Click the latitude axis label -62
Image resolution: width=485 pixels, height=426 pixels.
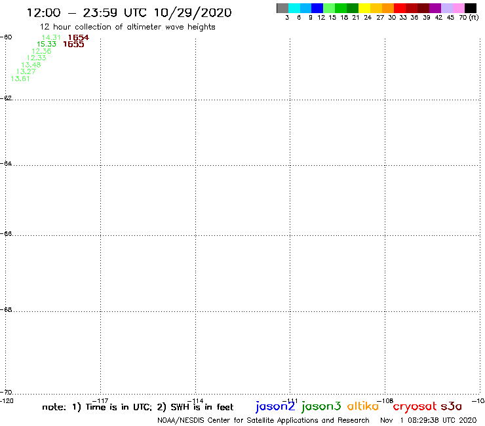tap(6, 98)
